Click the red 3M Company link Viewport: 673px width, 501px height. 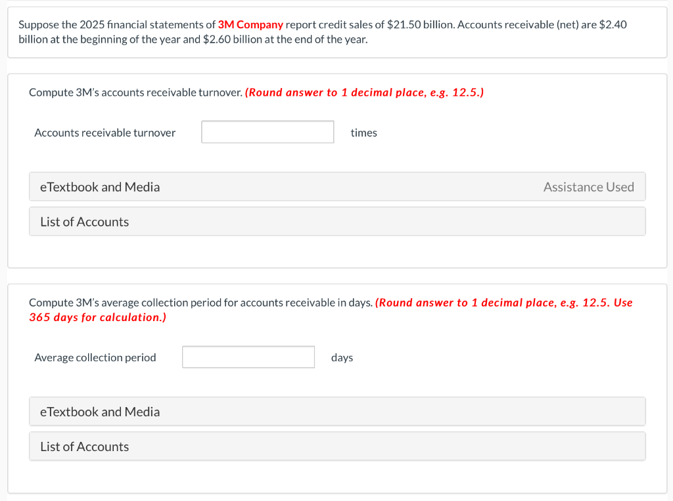[250, 24]
